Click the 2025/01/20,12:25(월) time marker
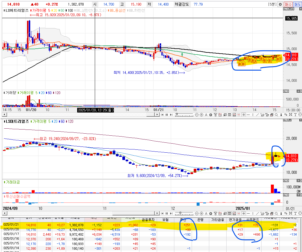The height and width of the screenshot is (252, 302). pyautogui.click(x=96, y=110)
